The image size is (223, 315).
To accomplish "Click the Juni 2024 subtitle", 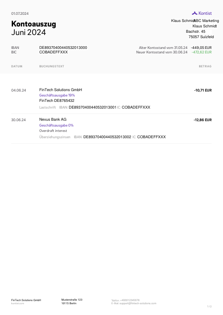I will tap(29, 32).
